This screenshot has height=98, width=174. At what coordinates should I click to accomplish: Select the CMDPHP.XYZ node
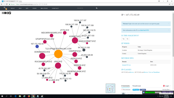pyautogui.click(x=75, y=54)
